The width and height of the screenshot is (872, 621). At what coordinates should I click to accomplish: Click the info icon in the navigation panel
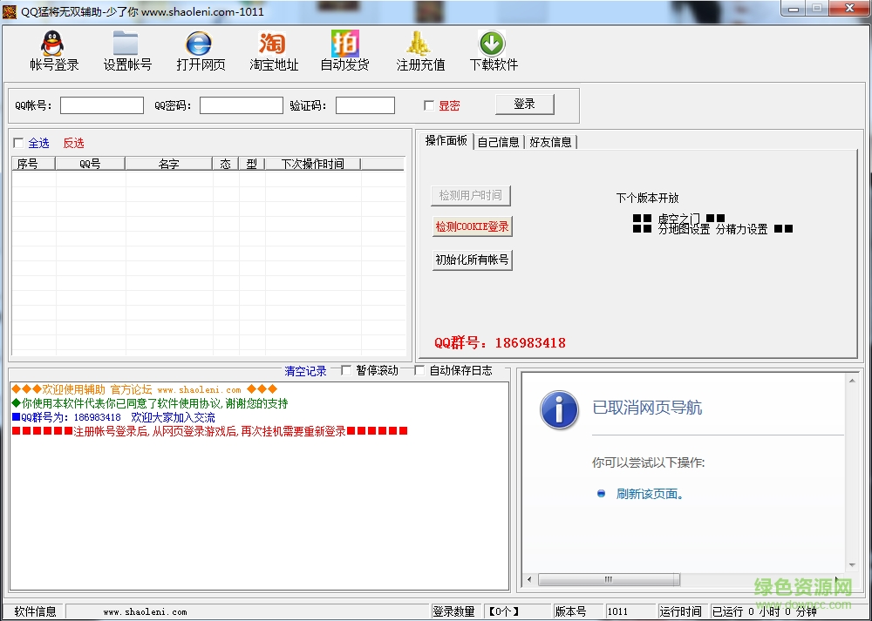point(560,410)
